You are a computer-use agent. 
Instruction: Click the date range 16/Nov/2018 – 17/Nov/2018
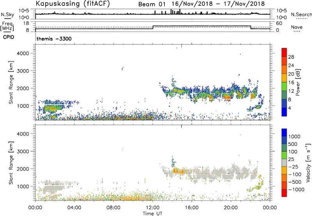(x=218, y=4)
